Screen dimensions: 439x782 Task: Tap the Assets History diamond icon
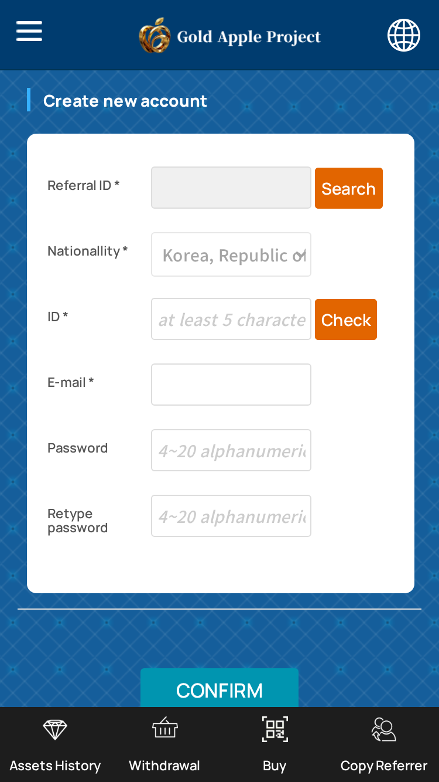click(55, 730)
